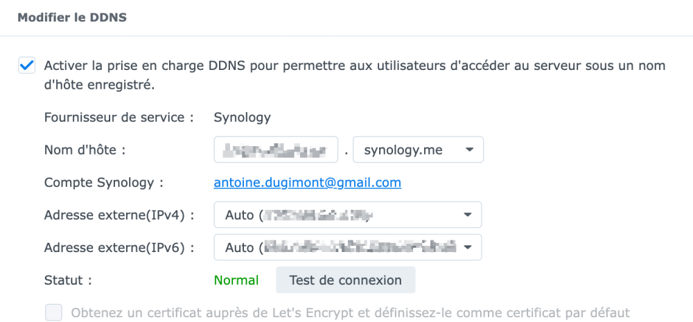693x322 pixels.
Task: Expand the Adresse externe(IPv6) Auto dropdown
Action: (x=347, y=247)
